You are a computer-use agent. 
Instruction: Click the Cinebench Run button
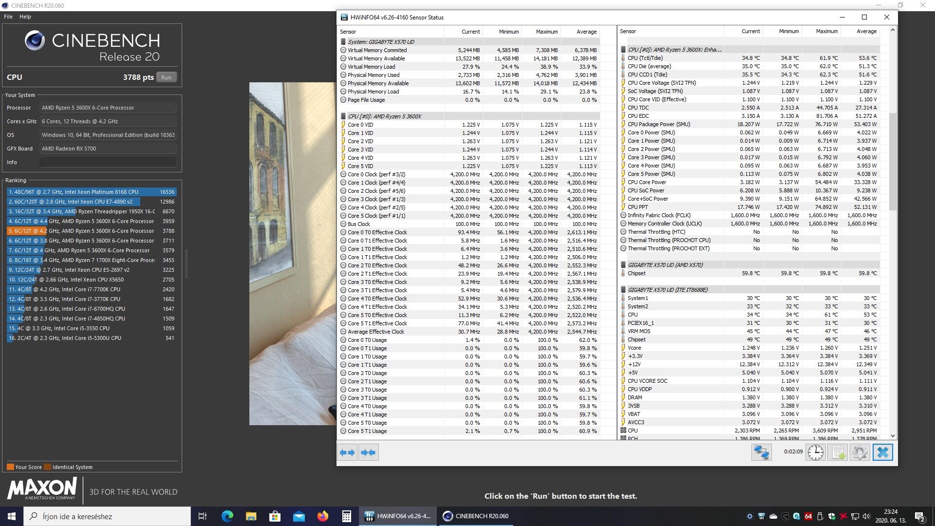pyautogui.click(x=167, y=77)
